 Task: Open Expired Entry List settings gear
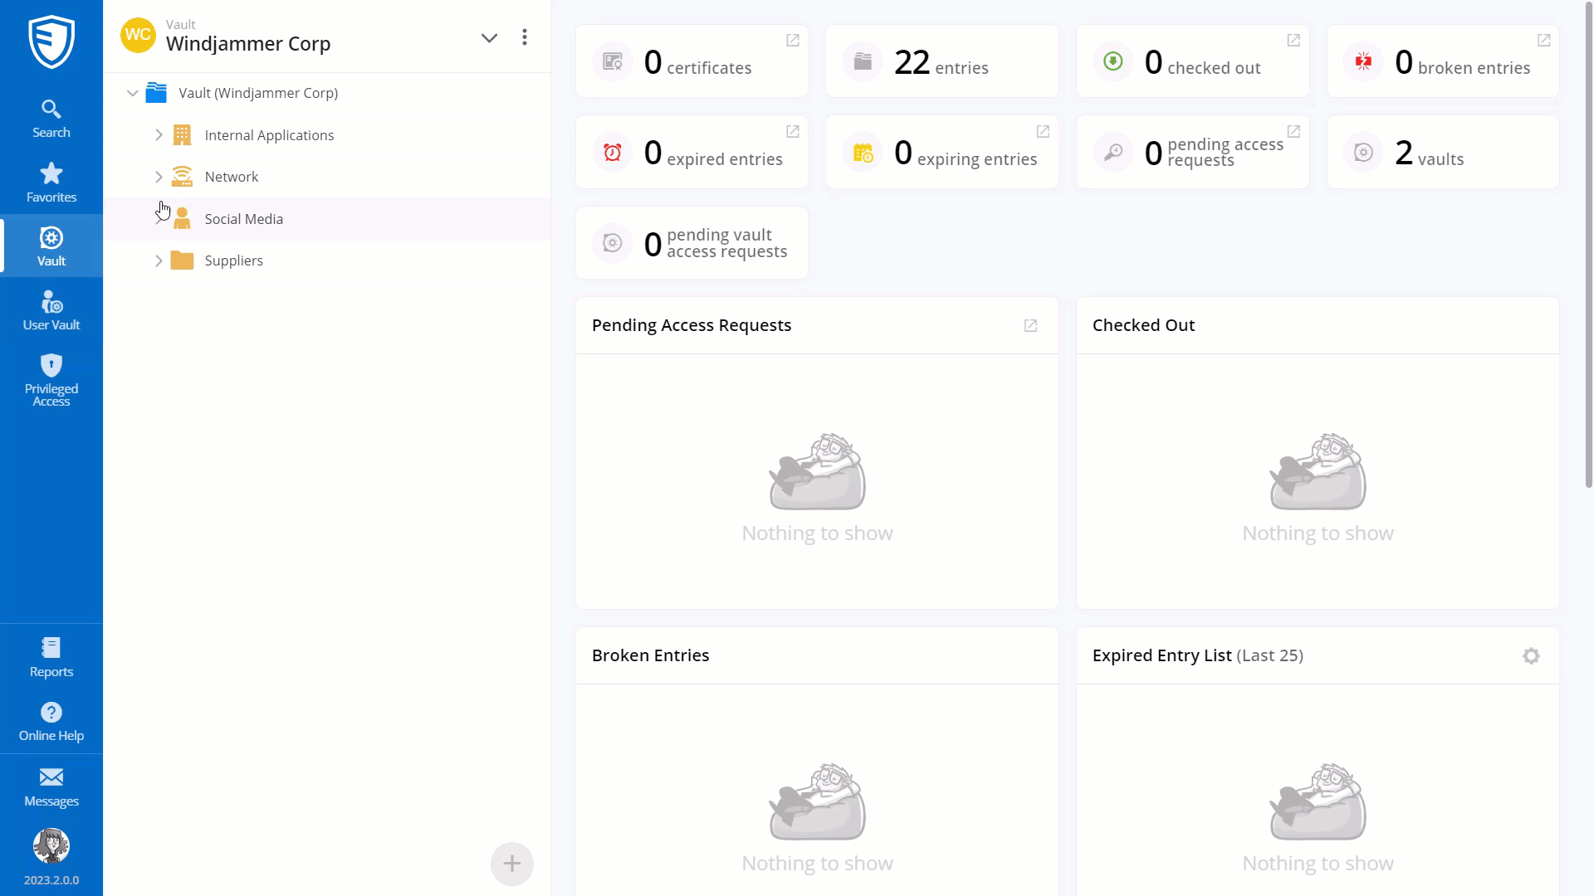[x=1531, y=655]
